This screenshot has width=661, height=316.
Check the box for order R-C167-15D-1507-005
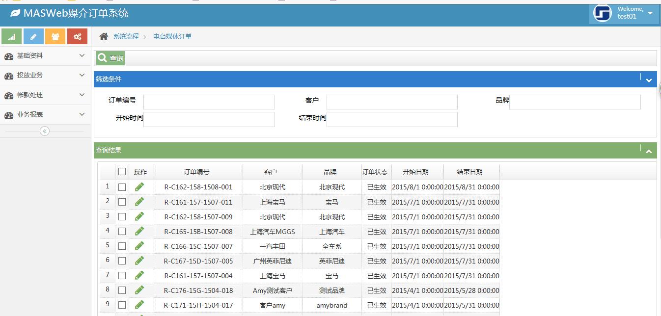(122, 261)
